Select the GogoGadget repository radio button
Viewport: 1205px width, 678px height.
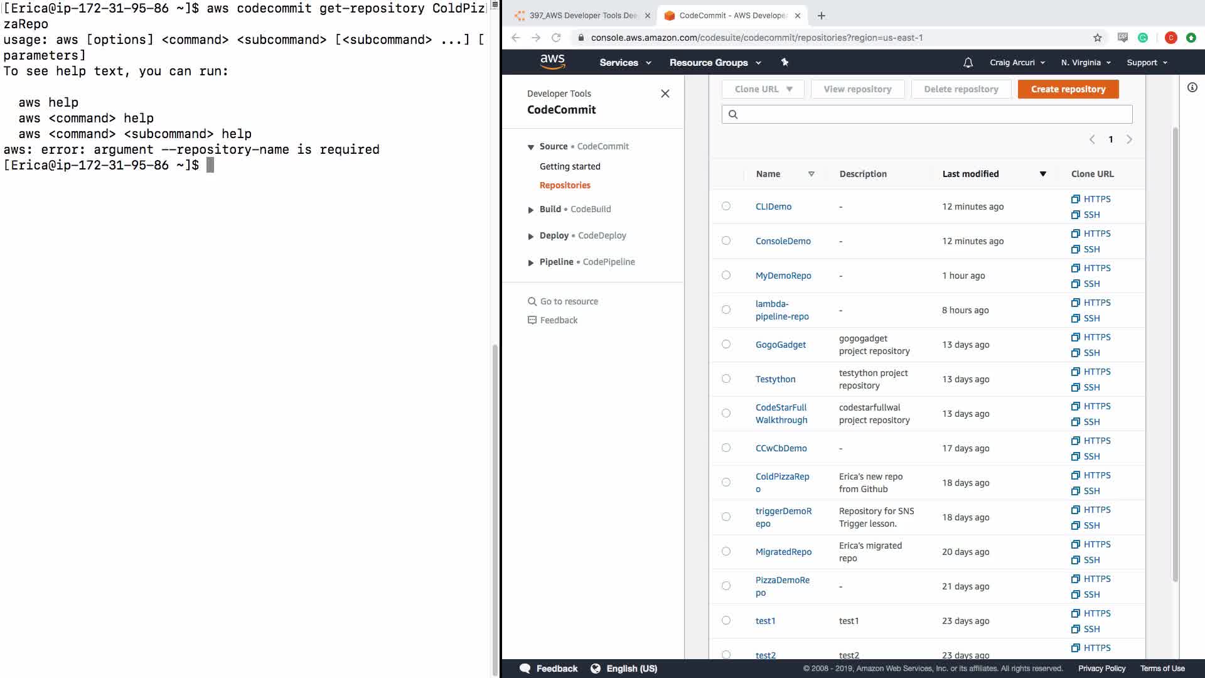pyautogui.click(x=726, y=344)
